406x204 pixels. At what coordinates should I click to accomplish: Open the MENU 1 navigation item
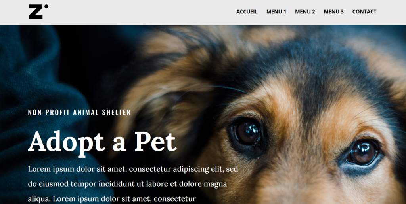[276, 12]
